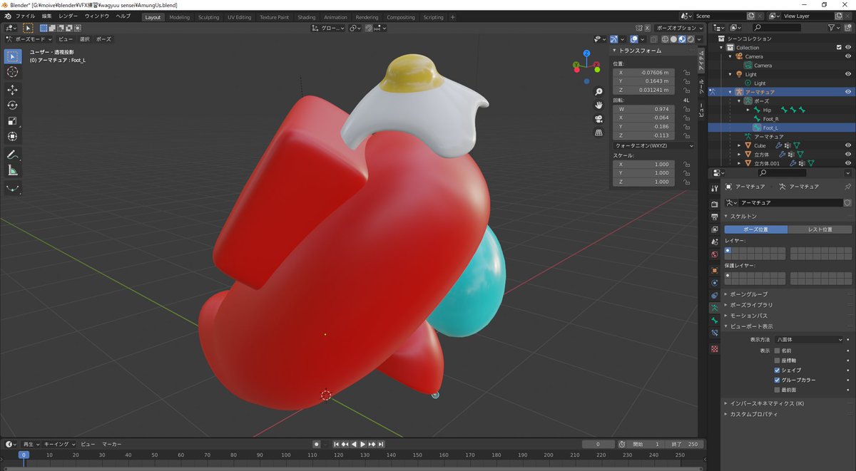Open the Object properties tab icon
This screenshot has width=856, height=471.
tap(715, 271)
